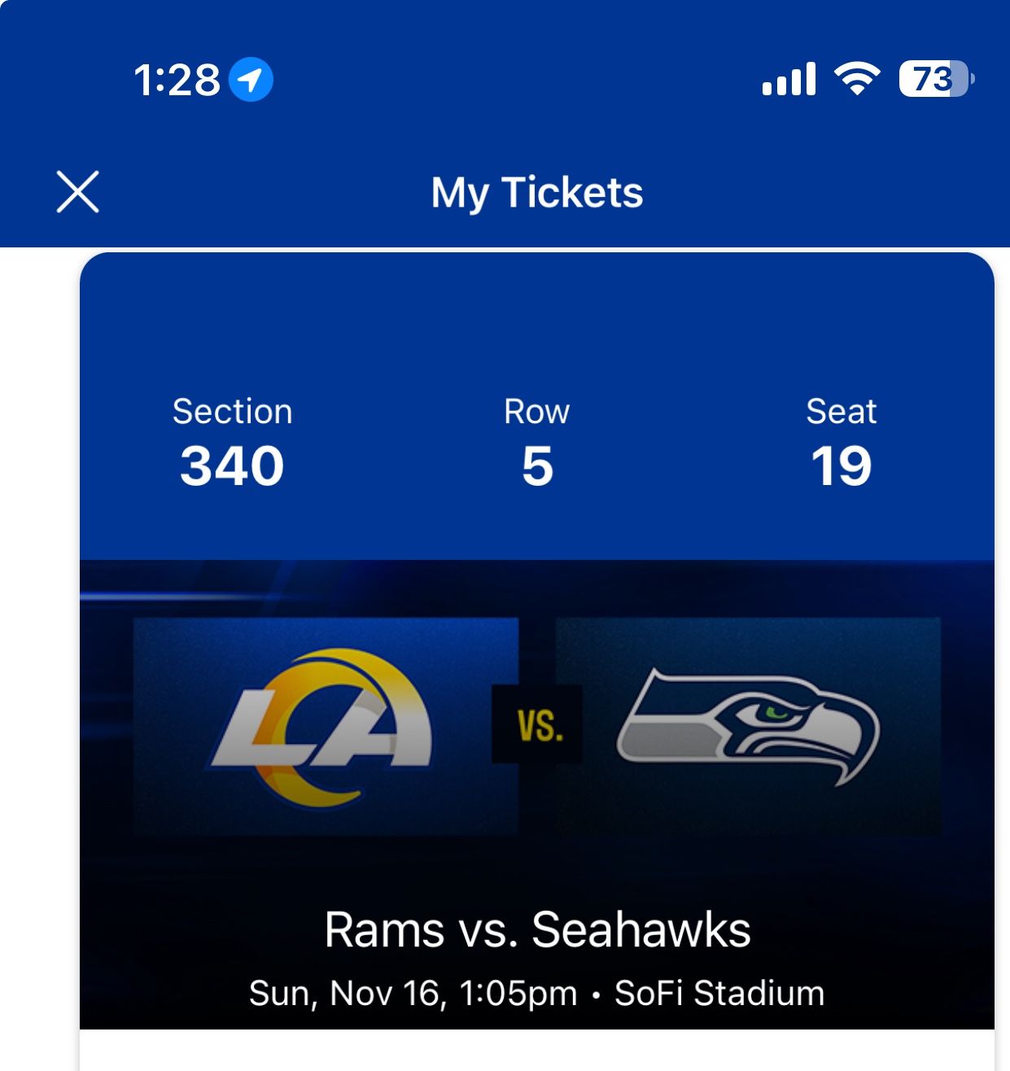Tap the yellow VS. badge

537,724
